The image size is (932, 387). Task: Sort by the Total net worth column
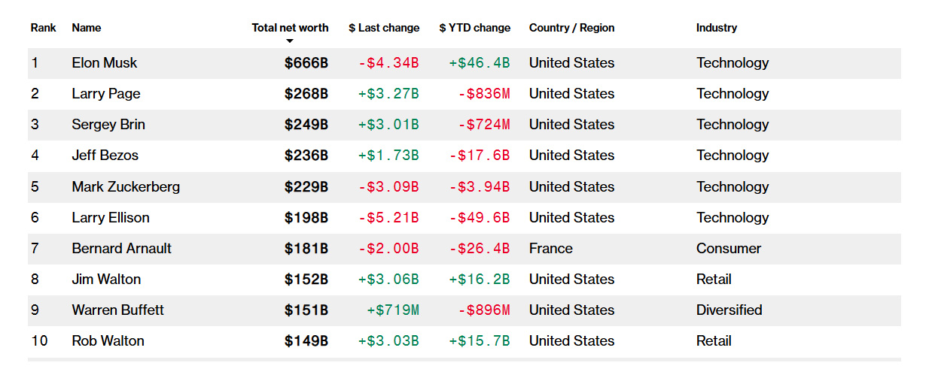coord(290,28)
